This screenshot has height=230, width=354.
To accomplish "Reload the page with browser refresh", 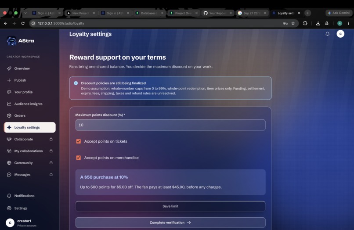I will [23, 23].
